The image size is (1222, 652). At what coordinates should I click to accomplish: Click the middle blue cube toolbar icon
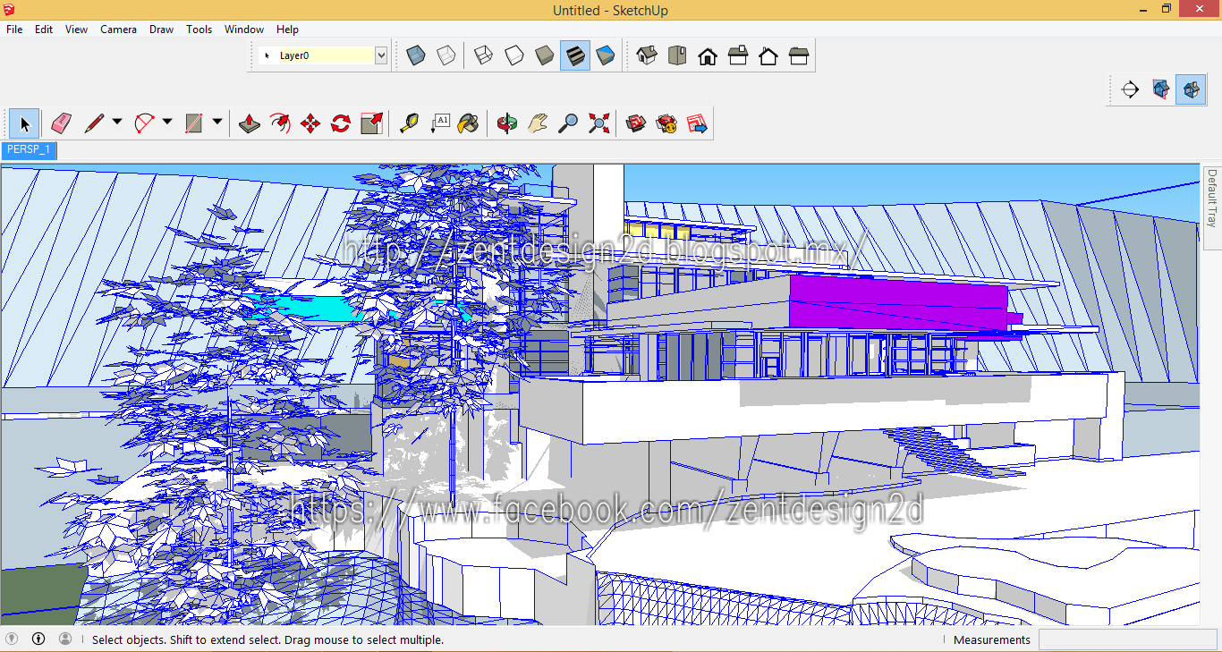pyautogui.click(x=1160, y=89)
